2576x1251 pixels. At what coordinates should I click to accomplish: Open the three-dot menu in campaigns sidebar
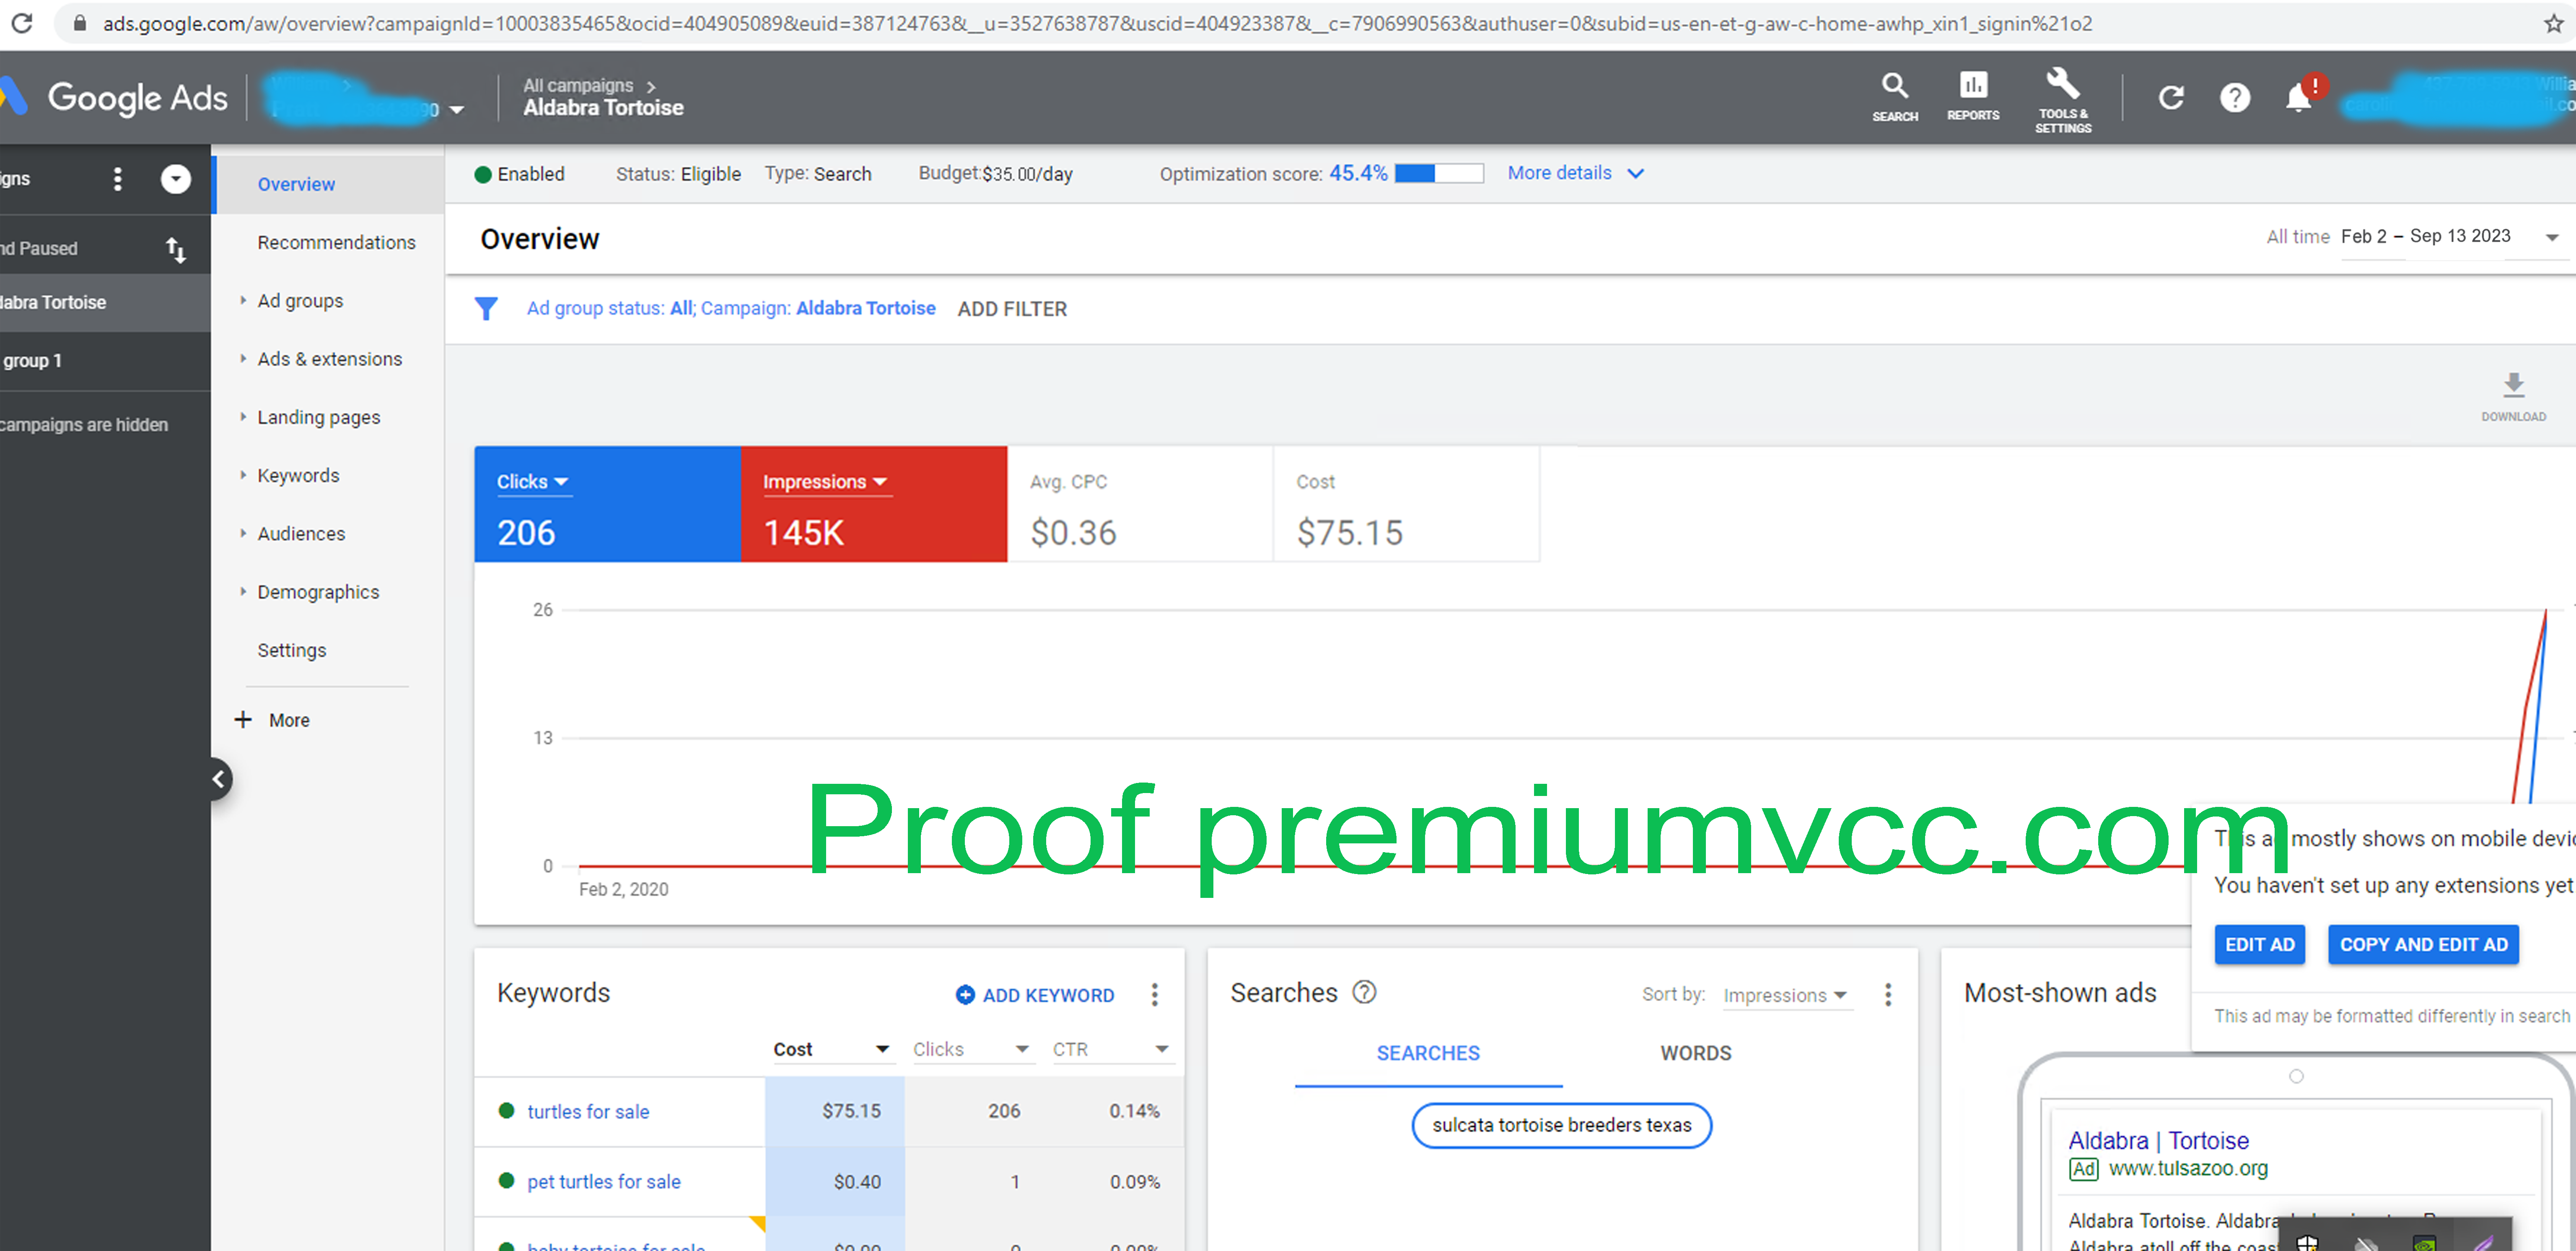118,179
